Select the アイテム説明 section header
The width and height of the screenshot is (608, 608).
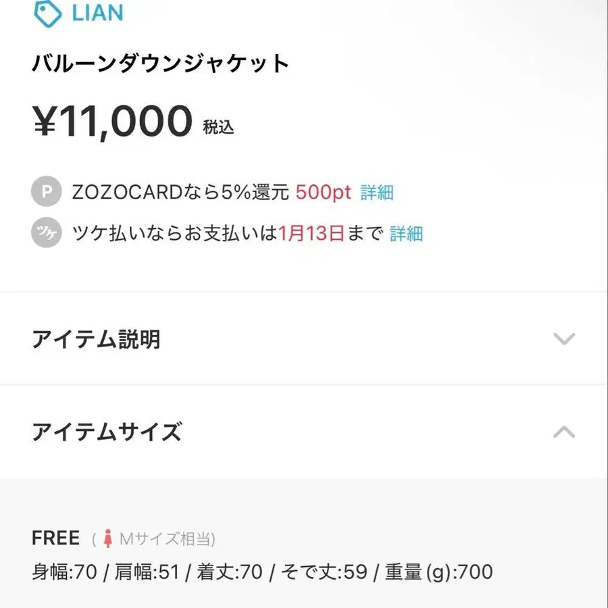click(x=97, y=340)
